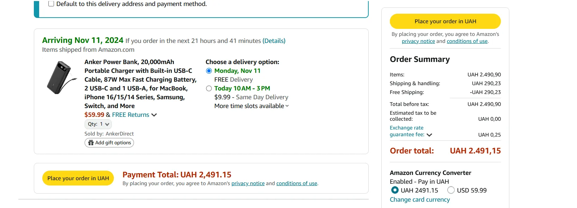This screenshot has width=577, height=208.
Task: Expand More time slots available
Action: 252,106
